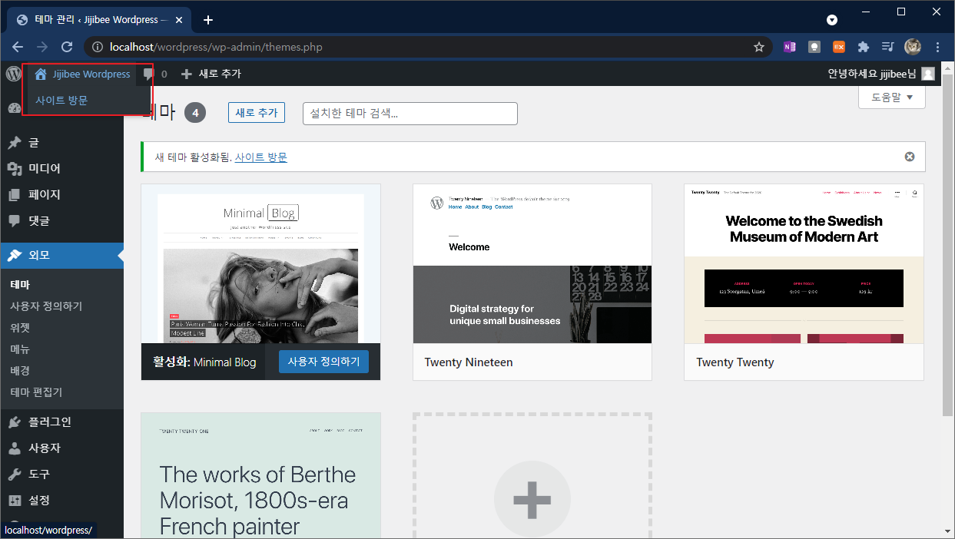955x539 pixels.
Task: Open the 메뉴 menus submenu
Action: tap(20, 349)
